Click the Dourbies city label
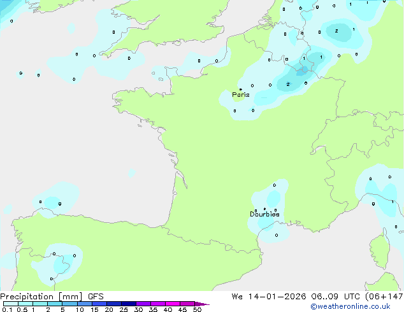404x312 pixels. (264, 214)
